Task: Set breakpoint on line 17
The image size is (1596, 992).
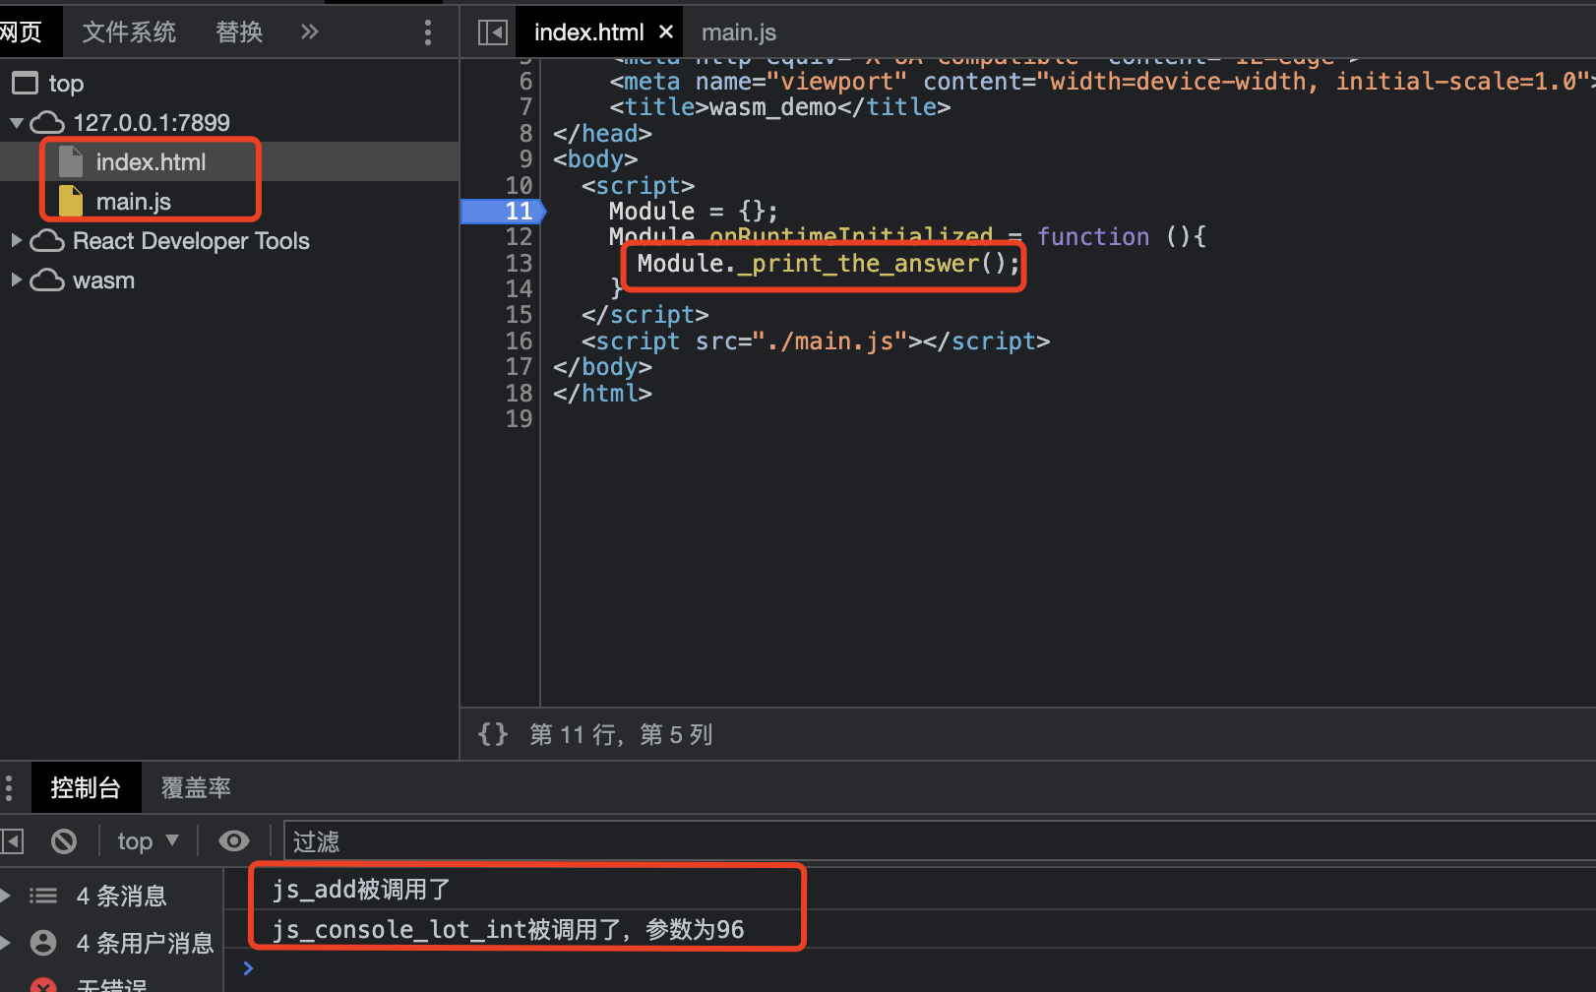Action: click(x=519, y=367)
